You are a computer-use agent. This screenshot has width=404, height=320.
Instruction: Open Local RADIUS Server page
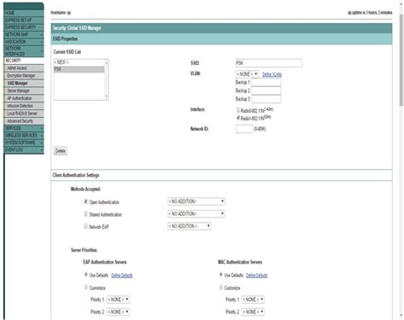[24, 113]
